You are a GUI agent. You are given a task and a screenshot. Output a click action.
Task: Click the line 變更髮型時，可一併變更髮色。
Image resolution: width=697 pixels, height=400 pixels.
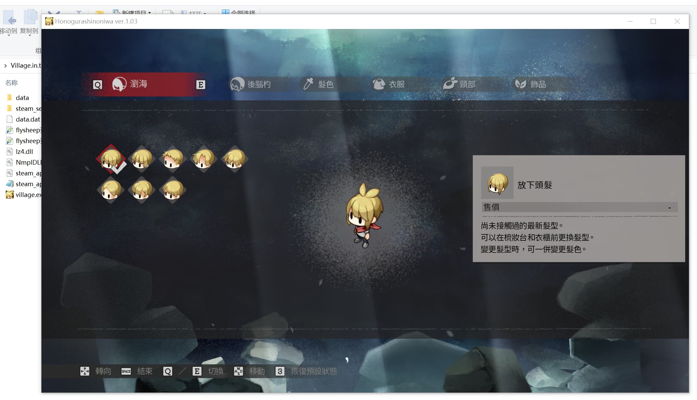tap(534, 249)
